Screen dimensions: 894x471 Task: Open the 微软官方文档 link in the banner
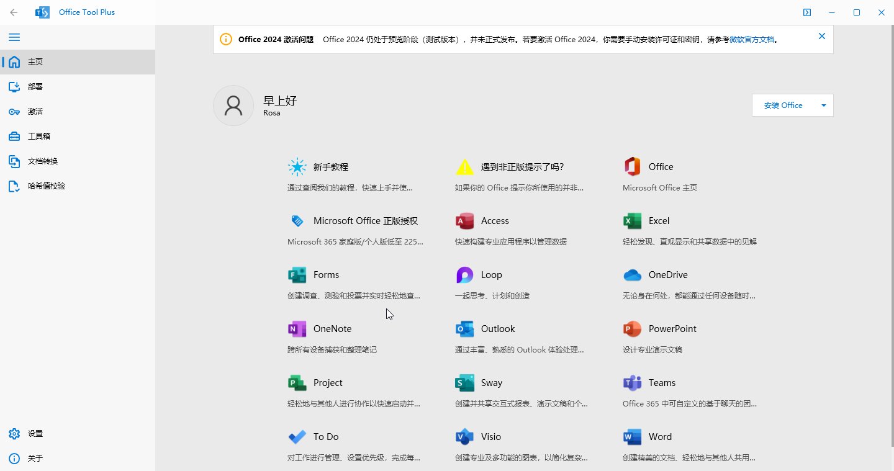point(752,38)
